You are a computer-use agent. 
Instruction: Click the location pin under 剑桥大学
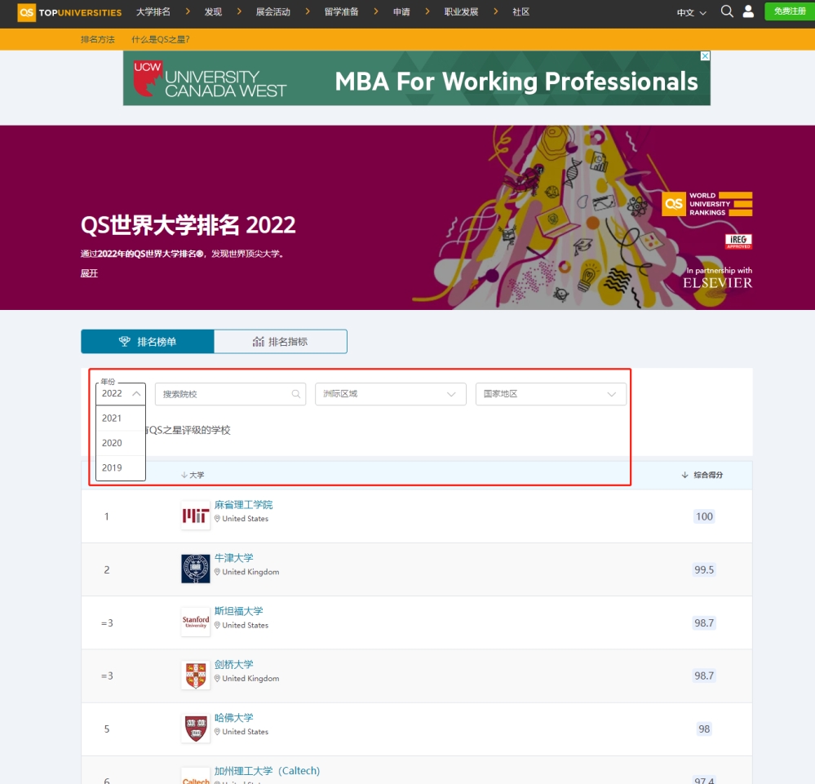pos(217,679)
